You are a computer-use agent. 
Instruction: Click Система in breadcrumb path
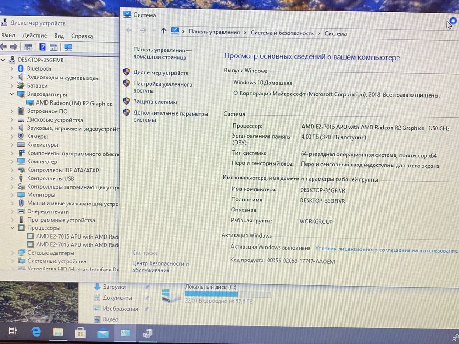336,33
